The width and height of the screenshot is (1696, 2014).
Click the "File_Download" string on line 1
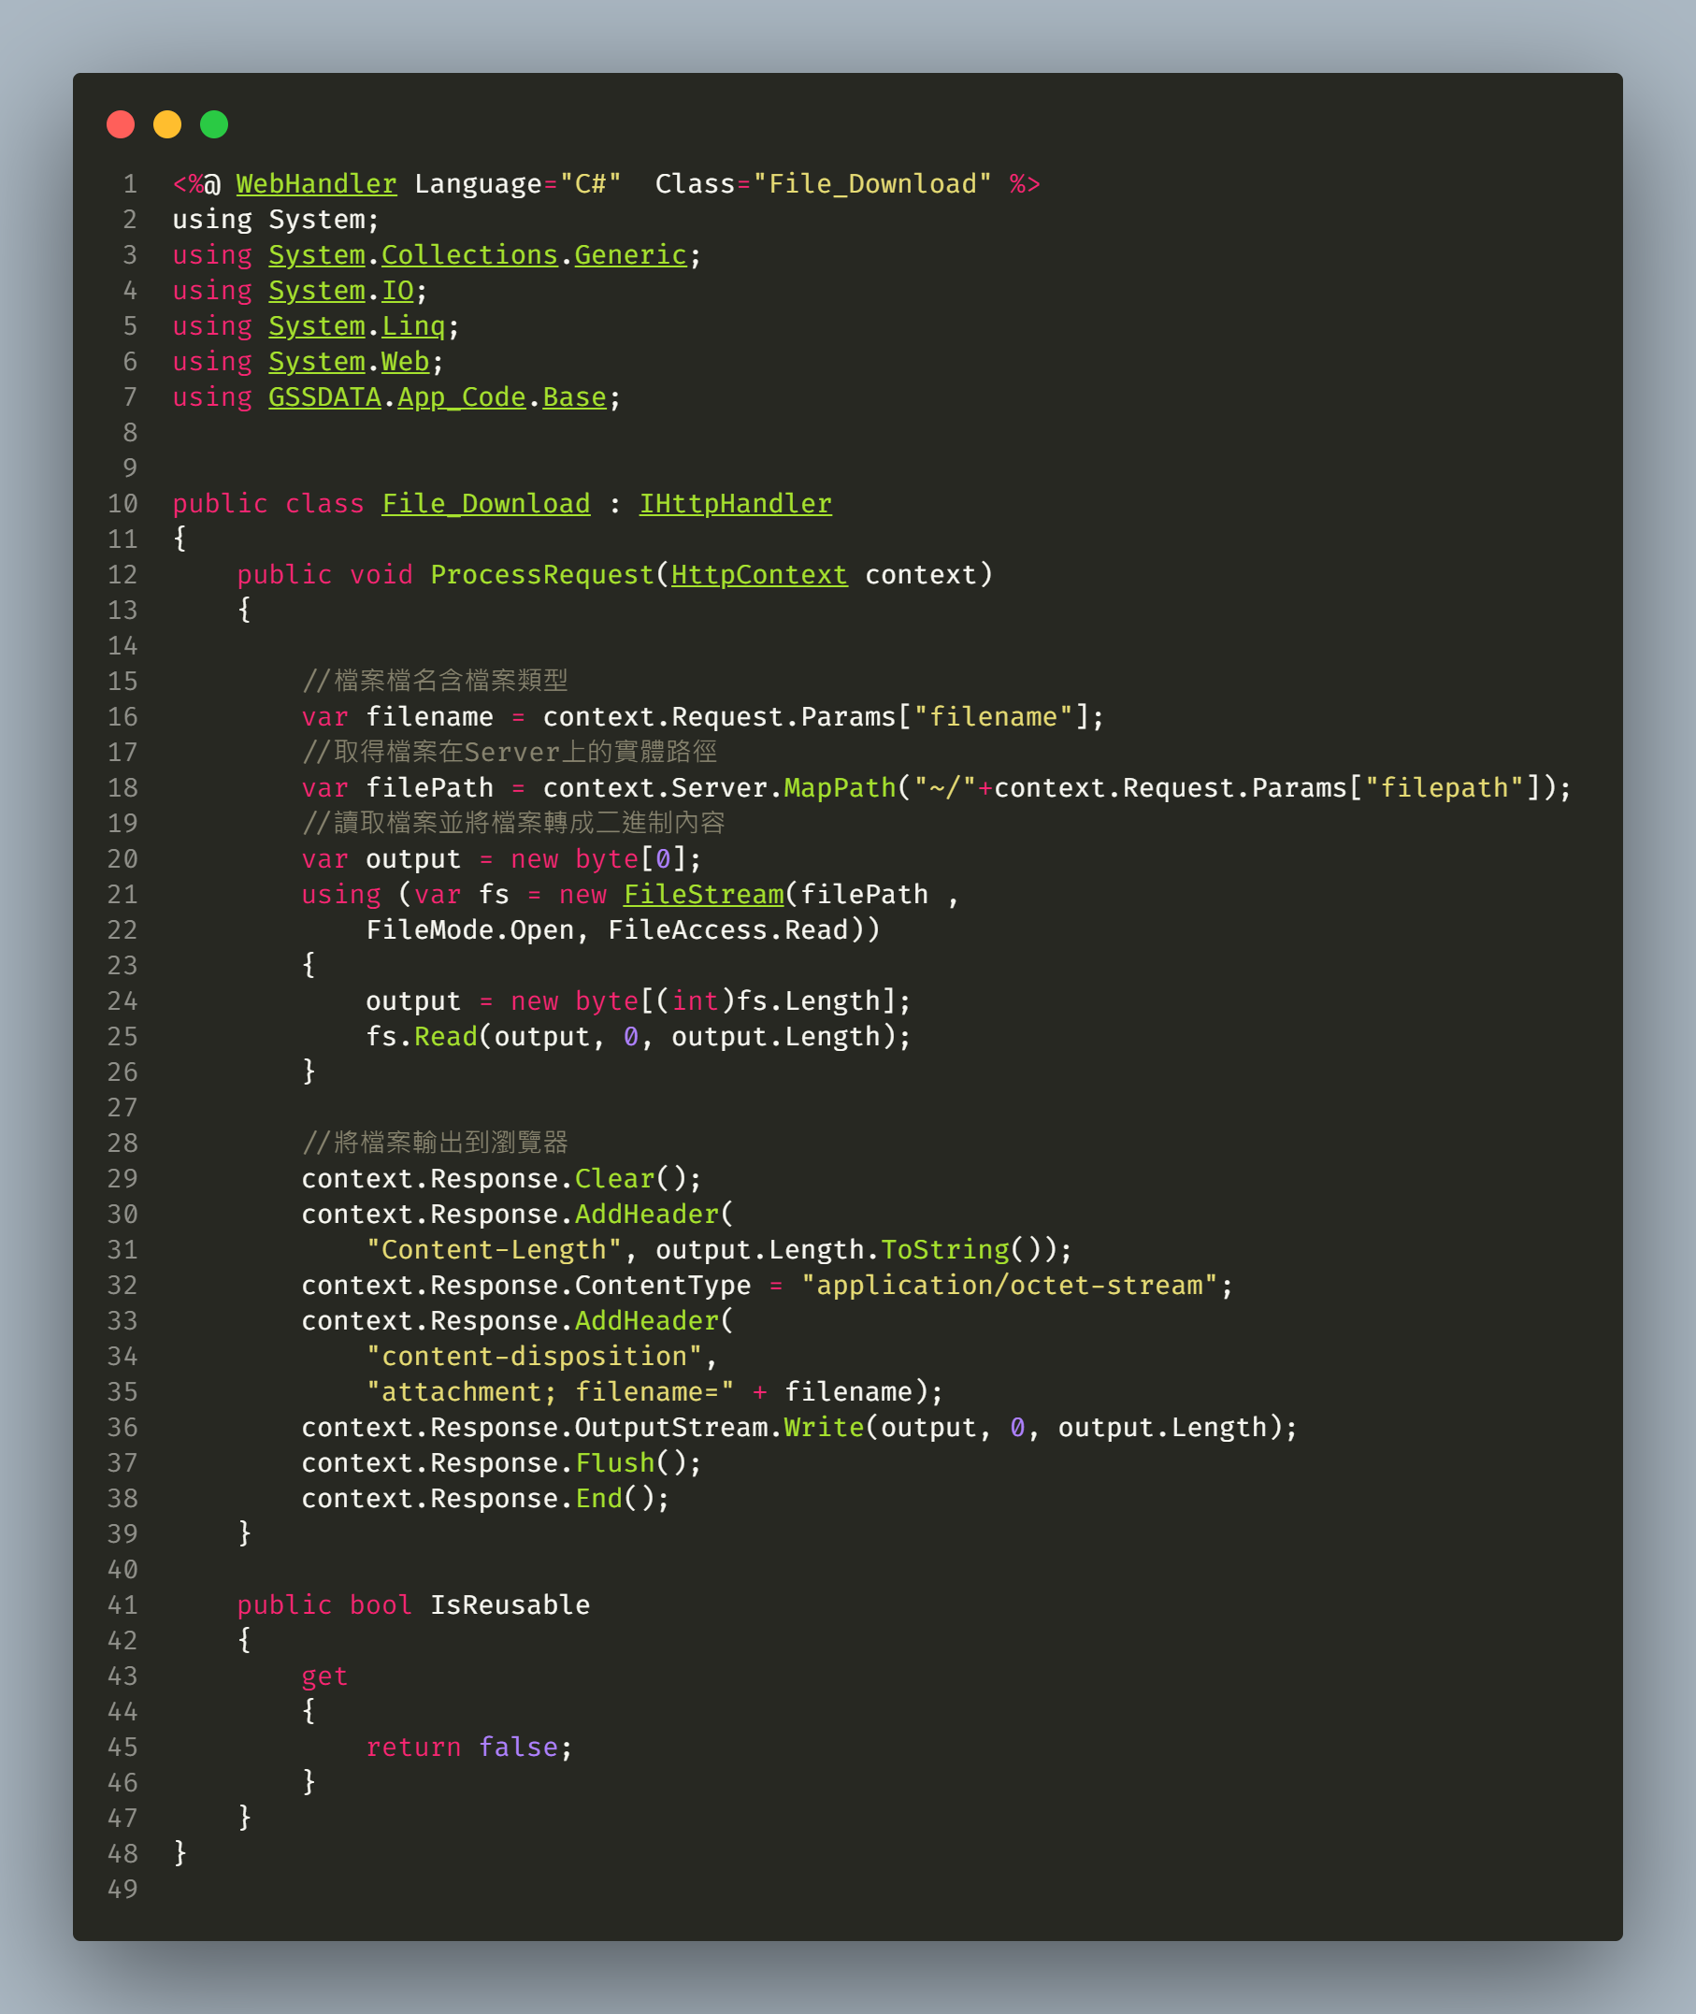click(872, 183)
